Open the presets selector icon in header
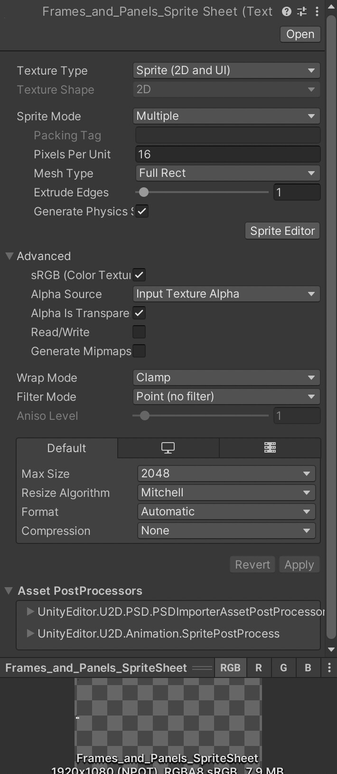The height and width of the screenshot is (774, 337). 301,11
